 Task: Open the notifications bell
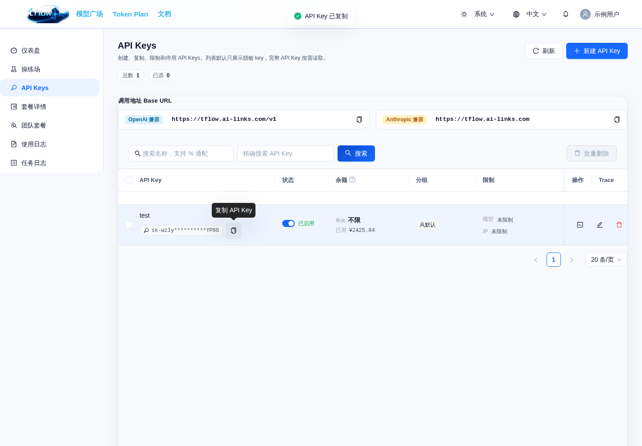(566, 14)
